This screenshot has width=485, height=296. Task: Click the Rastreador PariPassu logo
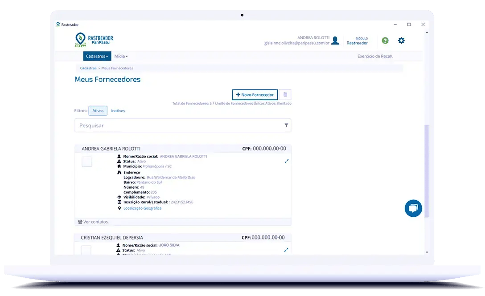pos(94,40)
